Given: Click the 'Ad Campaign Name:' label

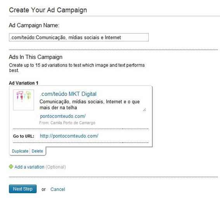Looking at the screenshot, I should pyautogui.click(x=34, y=25).
